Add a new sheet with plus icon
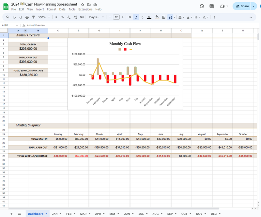The image size is (261, 217). point(11,214)
